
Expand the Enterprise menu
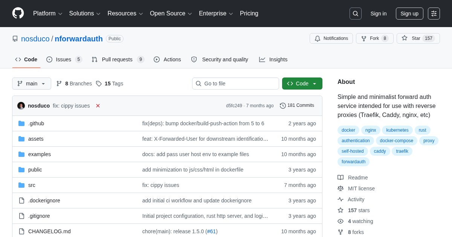tap(216, 14)
